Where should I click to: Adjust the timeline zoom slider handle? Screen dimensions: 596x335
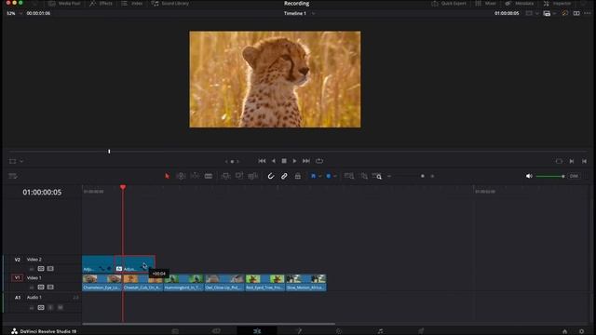coord(422,176)
